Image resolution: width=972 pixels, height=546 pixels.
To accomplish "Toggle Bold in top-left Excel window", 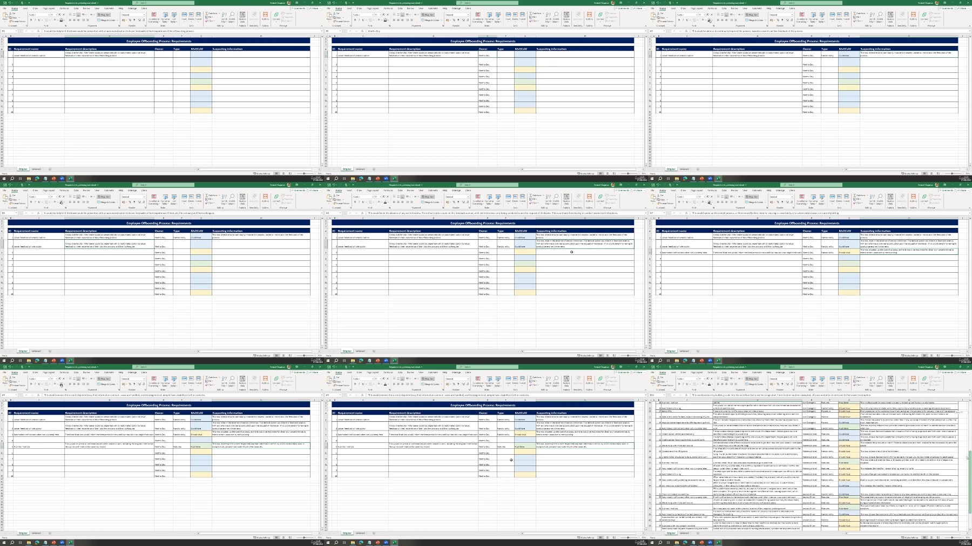I will pos(31,20).
